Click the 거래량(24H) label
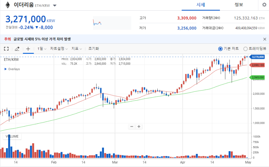Screen dimensions: 269x167 [x=211, y=18]
